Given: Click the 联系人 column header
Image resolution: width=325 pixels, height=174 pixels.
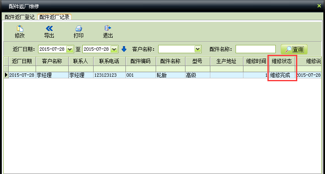Looking at the screenshot, I should pos(81,61).
